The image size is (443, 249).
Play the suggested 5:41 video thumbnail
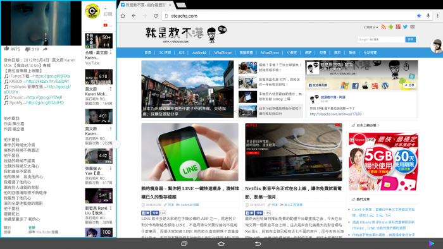tap(99, 196)
